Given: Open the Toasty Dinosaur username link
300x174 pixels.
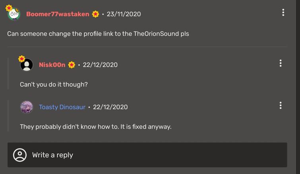Looking at the screenshot, I should pyautogui.click(x=62, y=107).
